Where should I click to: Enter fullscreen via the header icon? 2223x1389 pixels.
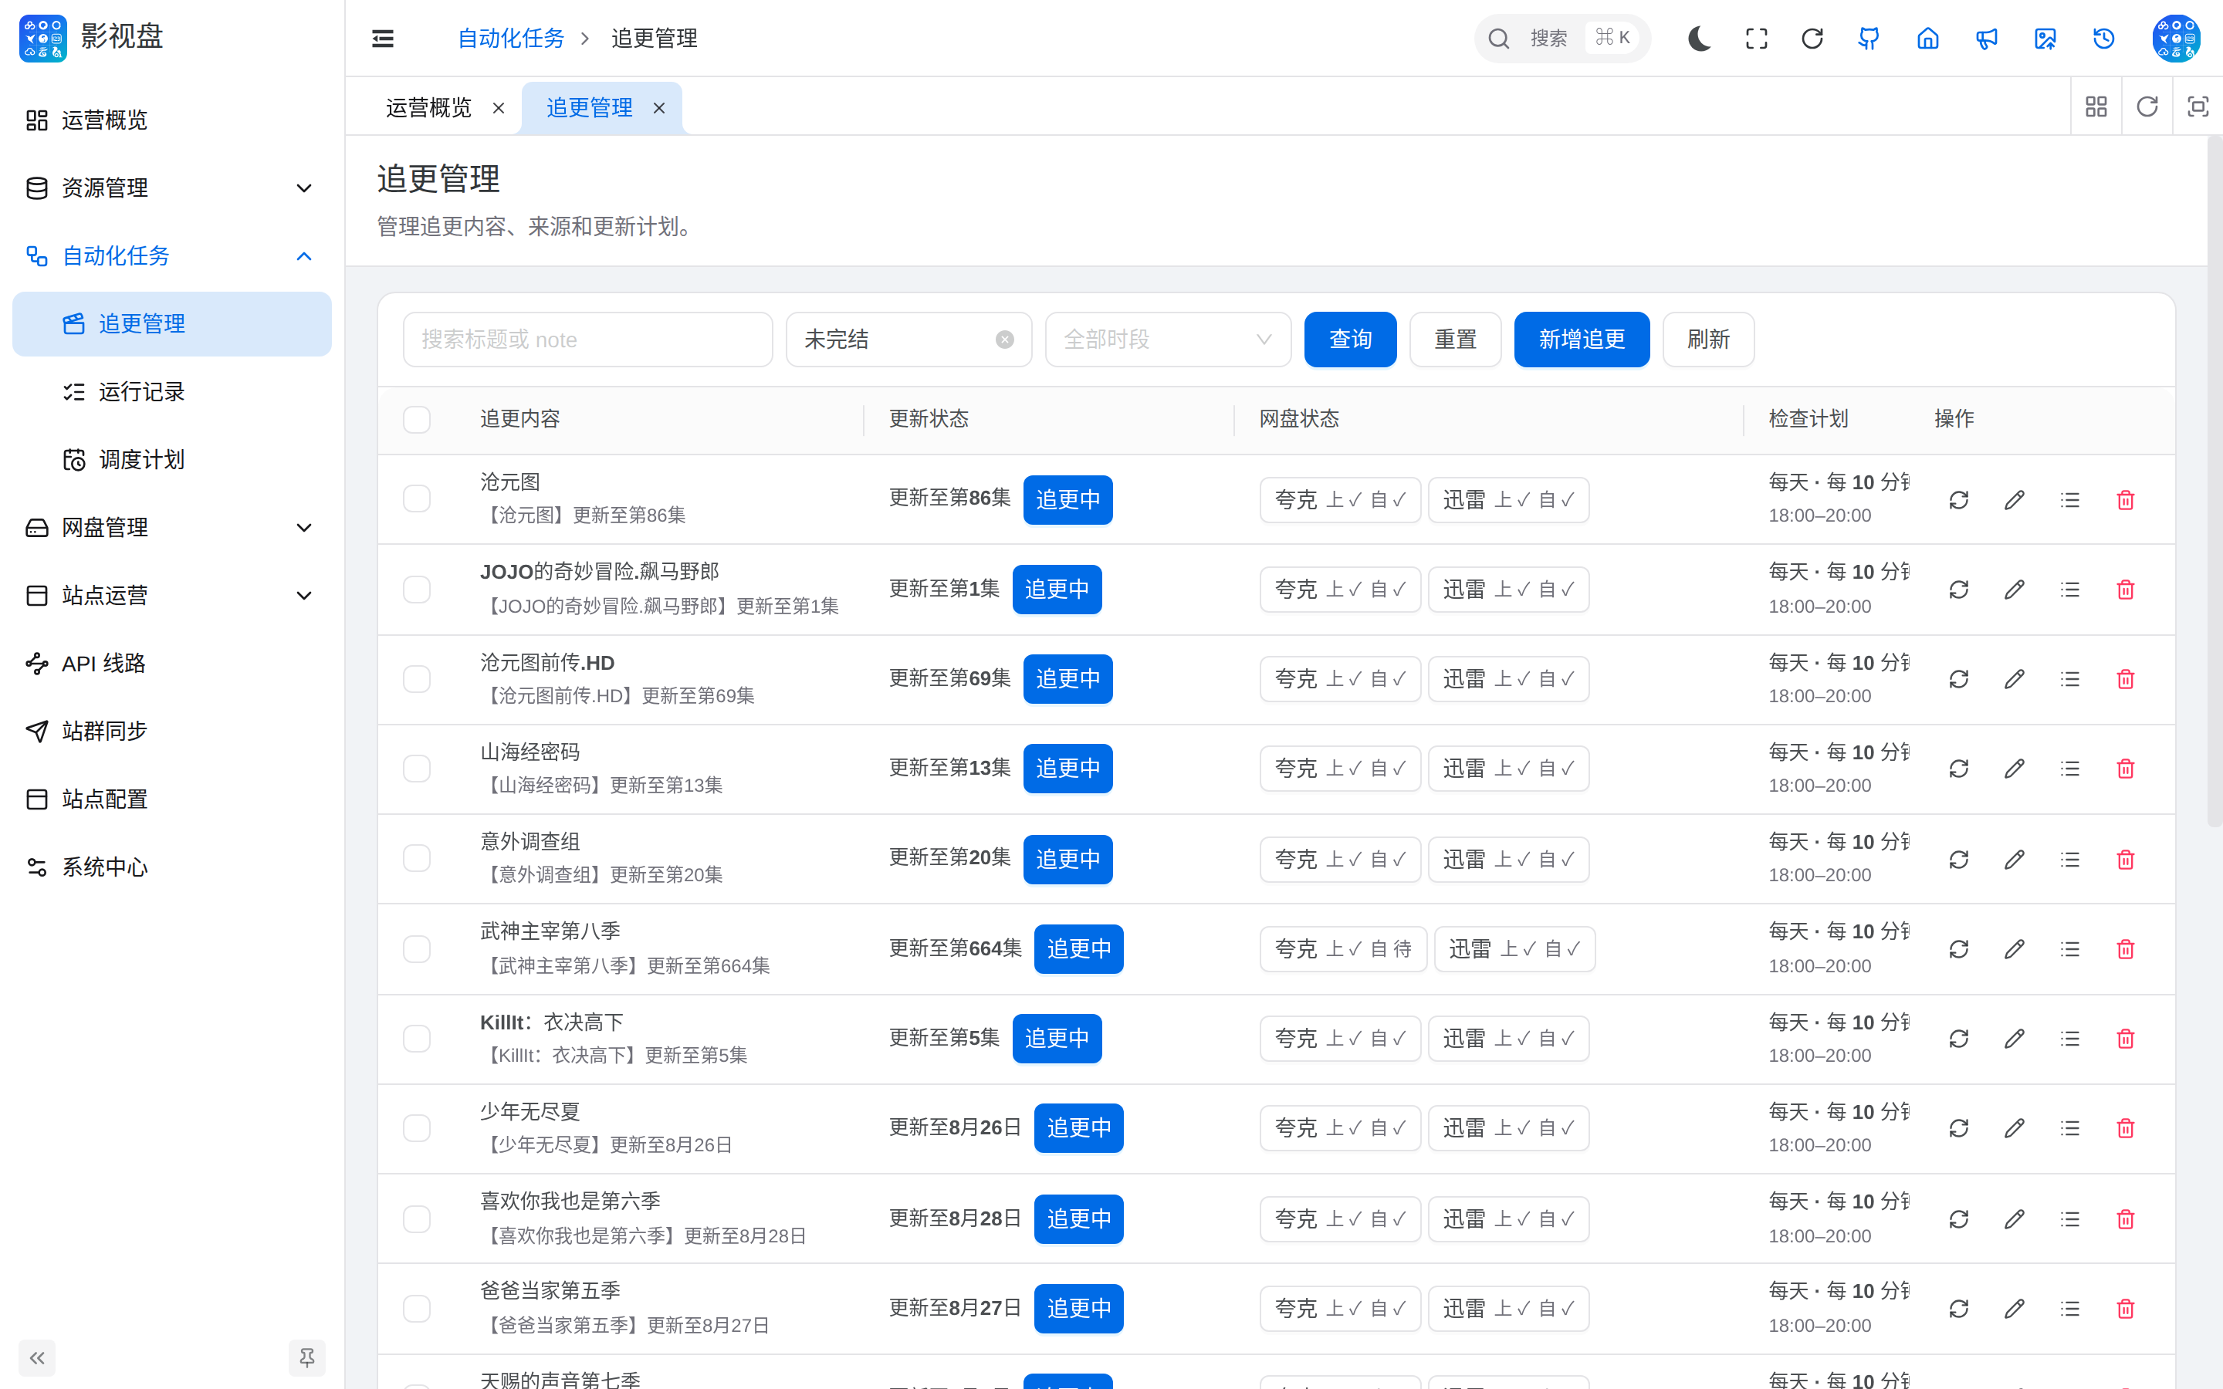(x=1756, y=38)
